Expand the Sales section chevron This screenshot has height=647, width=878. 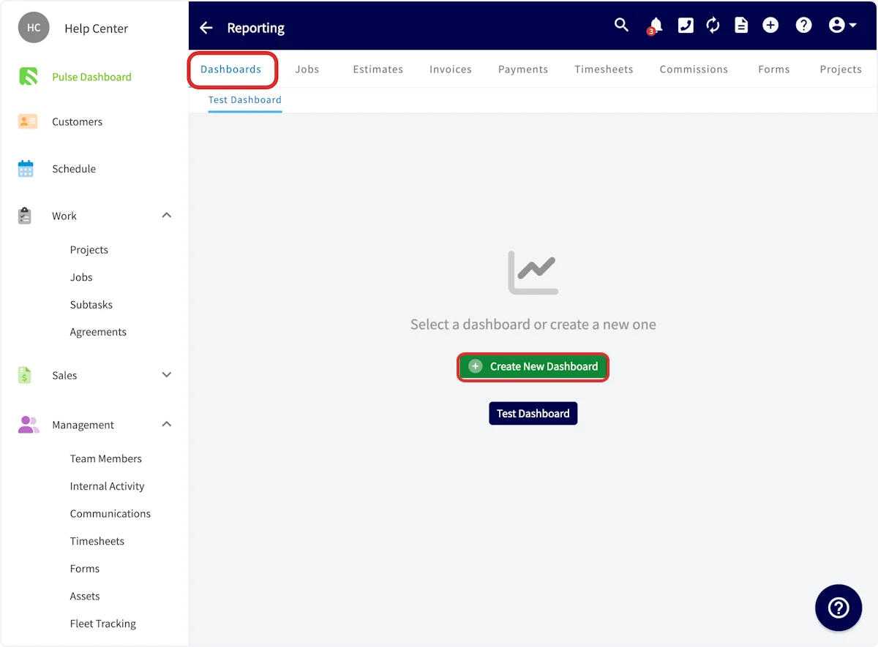point(167,375)
